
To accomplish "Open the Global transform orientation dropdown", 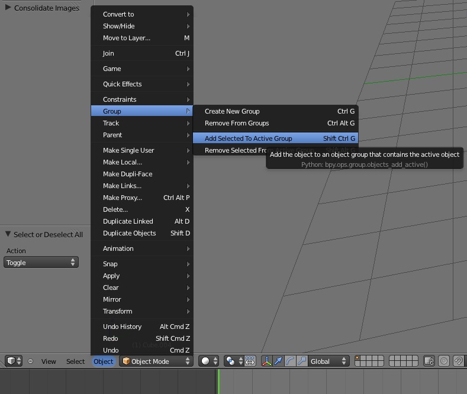I will (x=328, y=361).
